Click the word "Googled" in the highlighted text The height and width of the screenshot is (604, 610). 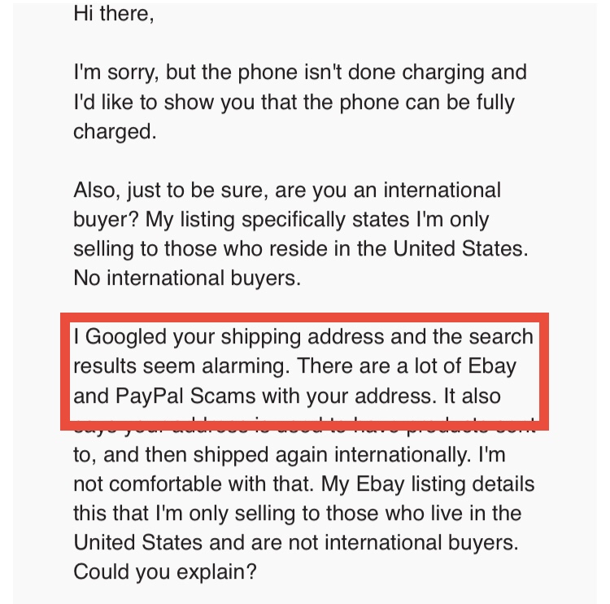click(x=125, y=337)
